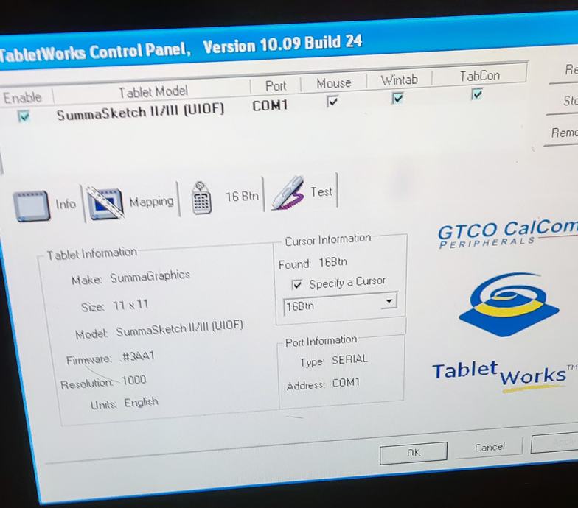
Task: Click the 11 x 11 size value
Action: point(130,305)
